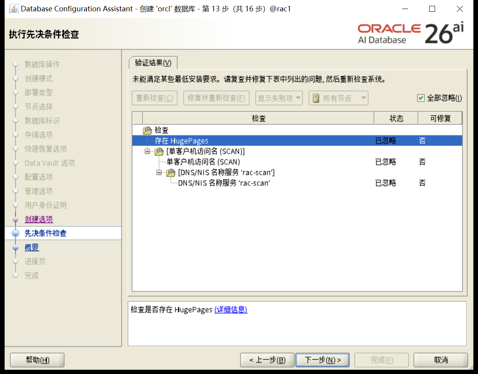The width and height of the screenshot is (478, 374).
Task: Click the Oracle AI Database 26ai logo
Action: (410, 34)
